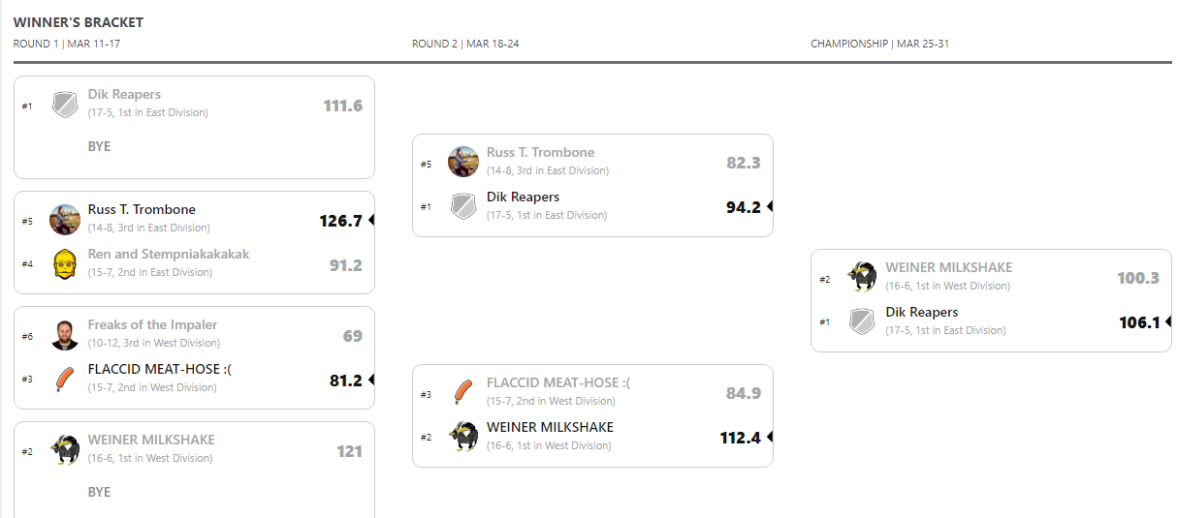Screen dimensions: 1178x518
Task: Click Russ T. Trombone's avatar in Round 2
Action: click(x=463, y=162)
